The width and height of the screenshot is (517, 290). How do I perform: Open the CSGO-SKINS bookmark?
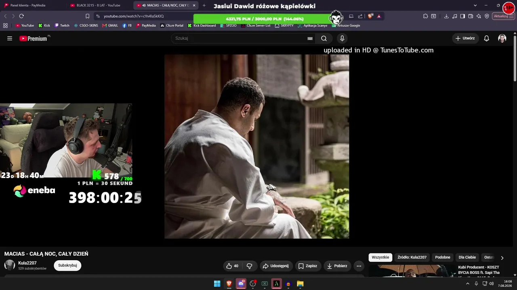point(86,25)
